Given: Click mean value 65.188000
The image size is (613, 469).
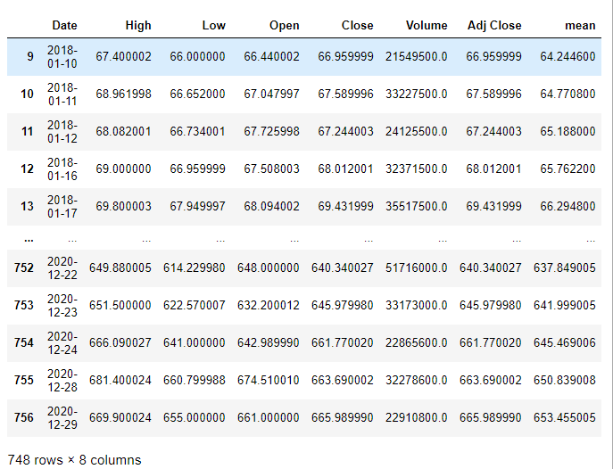Looking at the screenshot, I should [568, 132].
